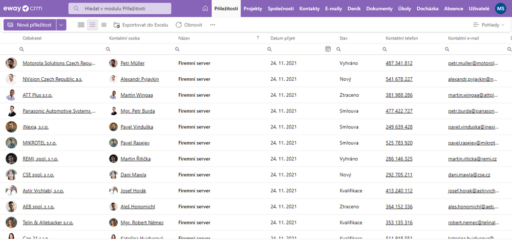Open Astir Vrchlabí, s.r.o. link
Image resolution: width=512 pixels, height=243 pixels.
point(43,191)
